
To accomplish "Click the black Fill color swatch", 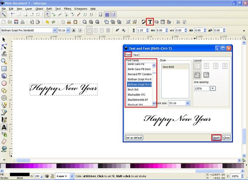I will click(20, 175).
